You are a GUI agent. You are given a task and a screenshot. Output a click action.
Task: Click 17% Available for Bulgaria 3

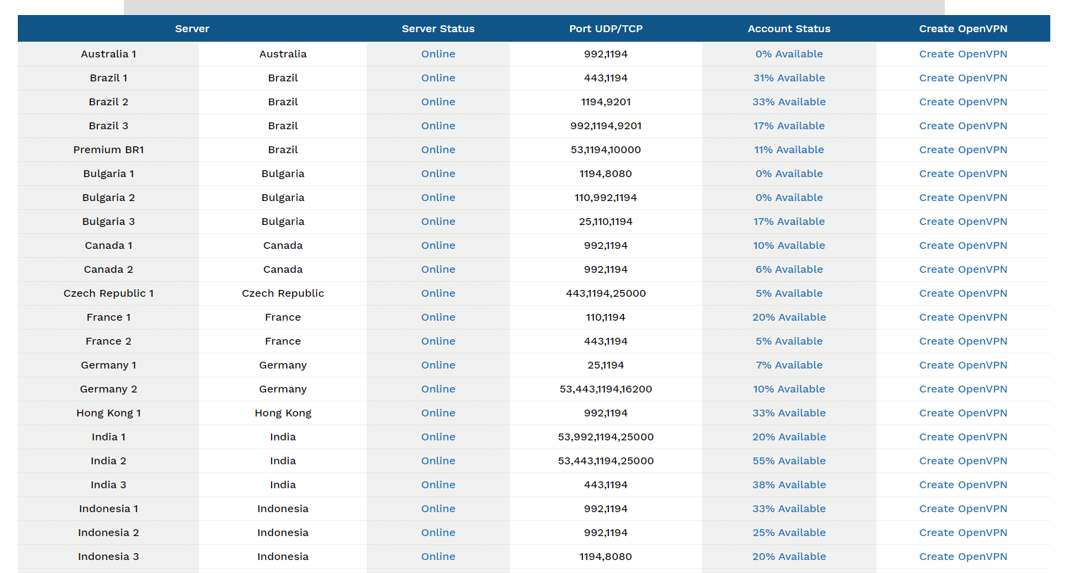pyautogui.click(x=789, y=222)
